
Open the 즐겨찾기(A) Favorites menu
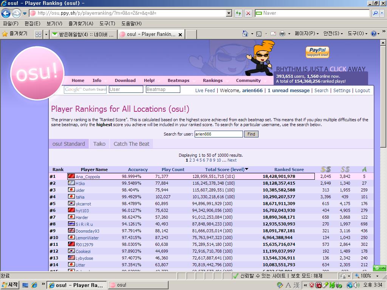pyautogui.click(x=81, y=23)
